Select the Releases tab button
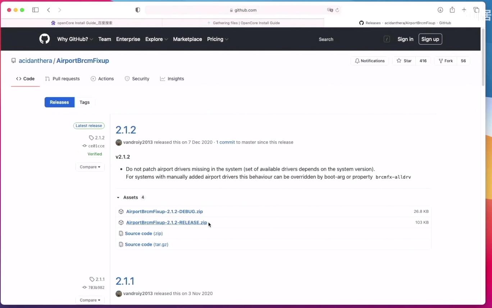The image size is (492, 308). click(59, 102)
